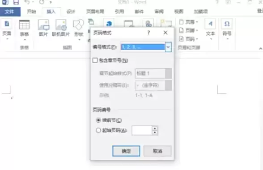Click the highlighted 1, 2, 3 format field

pyautogui.click(x=143, y=47)
